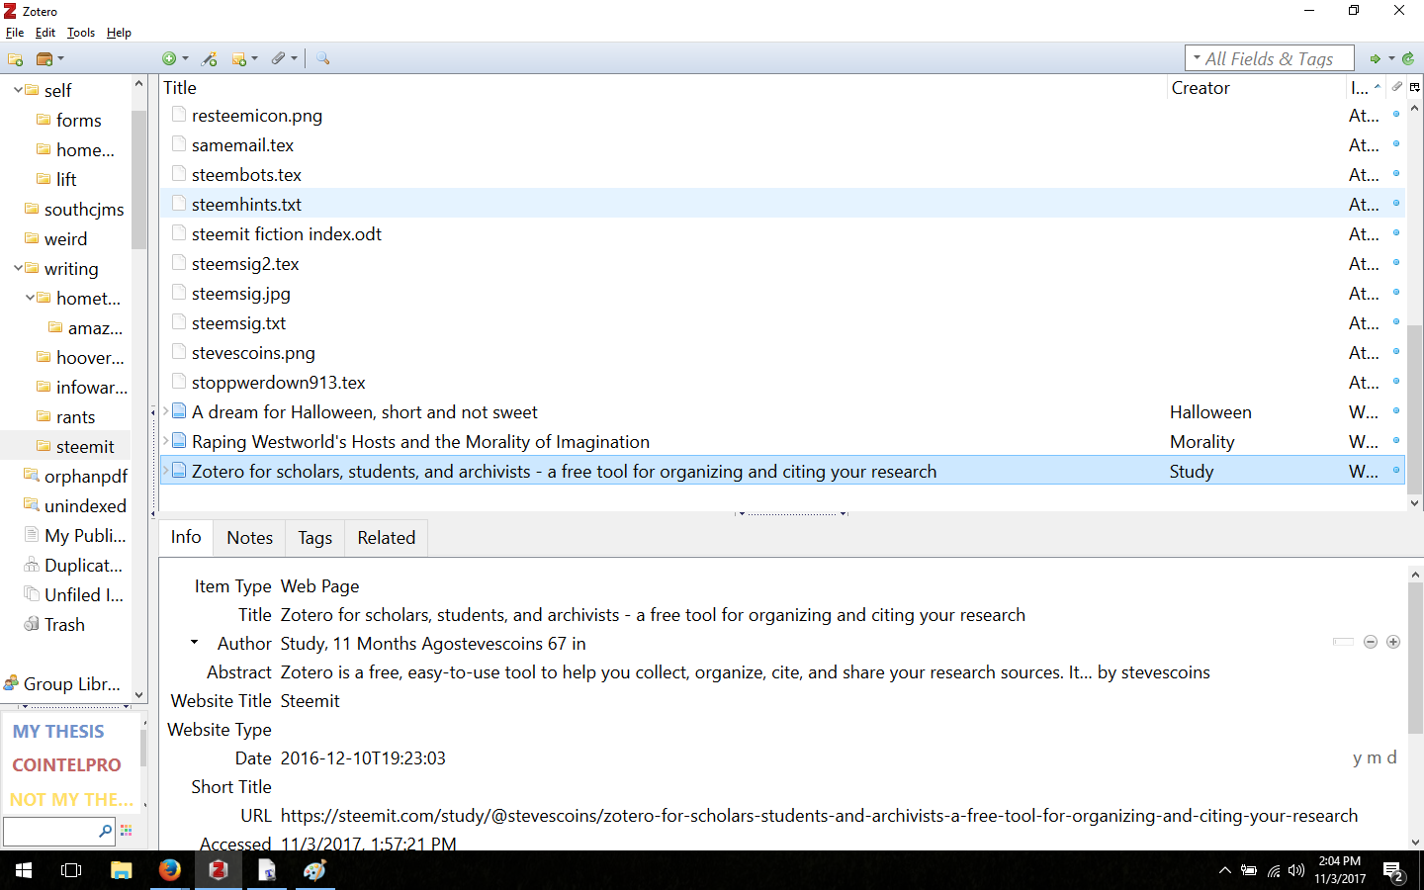The height and width of the screenshot is (890, 1424).
Task: Click the New Note icon in toolbar
Action: pyautogui.click(x=238, y=59)
